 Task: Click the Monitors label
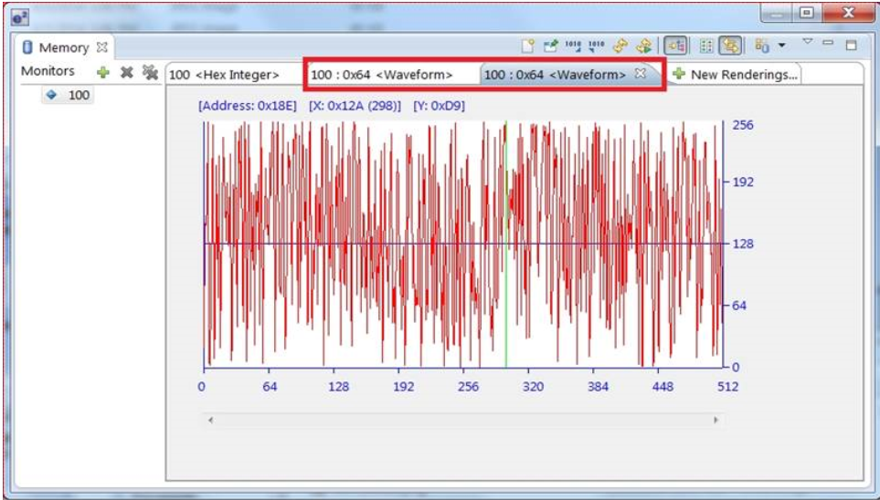point(48,71)
